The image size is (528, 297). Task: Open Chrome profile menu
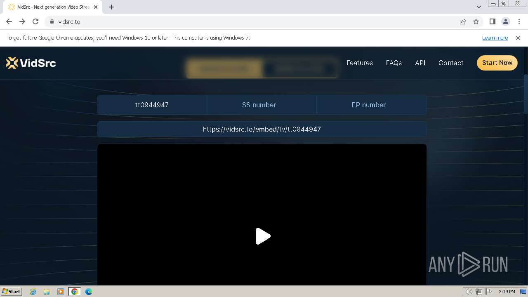tap(505, 21)
